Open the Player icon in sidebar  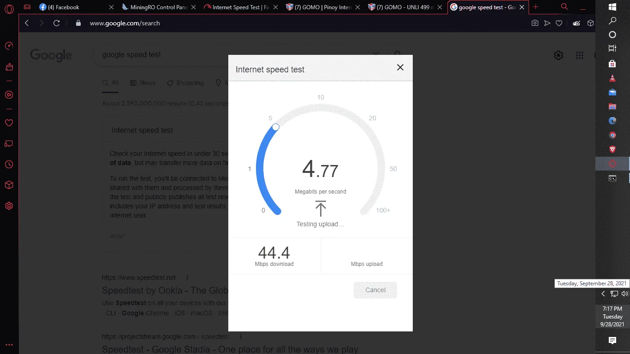(x=9, y=94)
